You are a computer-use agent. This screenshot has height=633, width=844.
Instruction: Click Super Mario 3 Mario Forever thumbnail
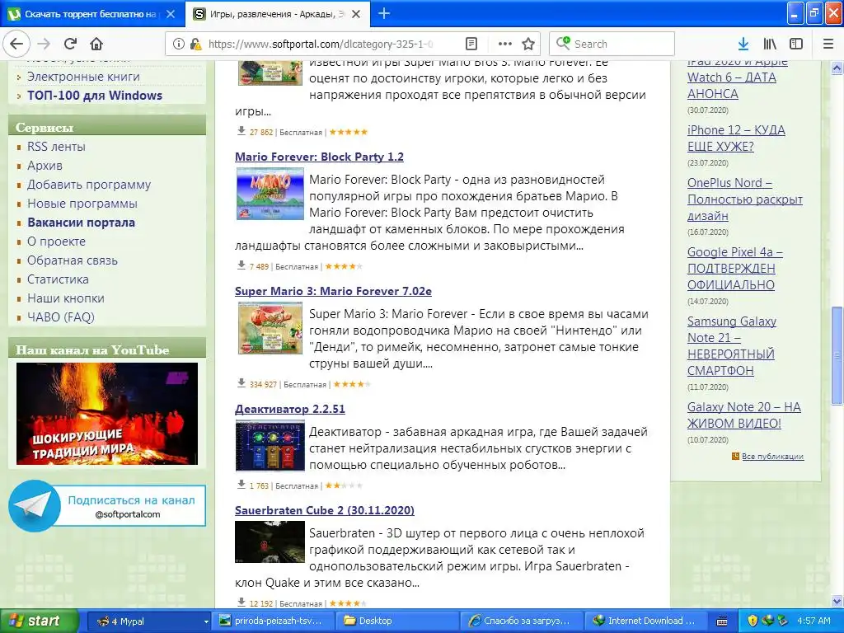tap(270, 328)
